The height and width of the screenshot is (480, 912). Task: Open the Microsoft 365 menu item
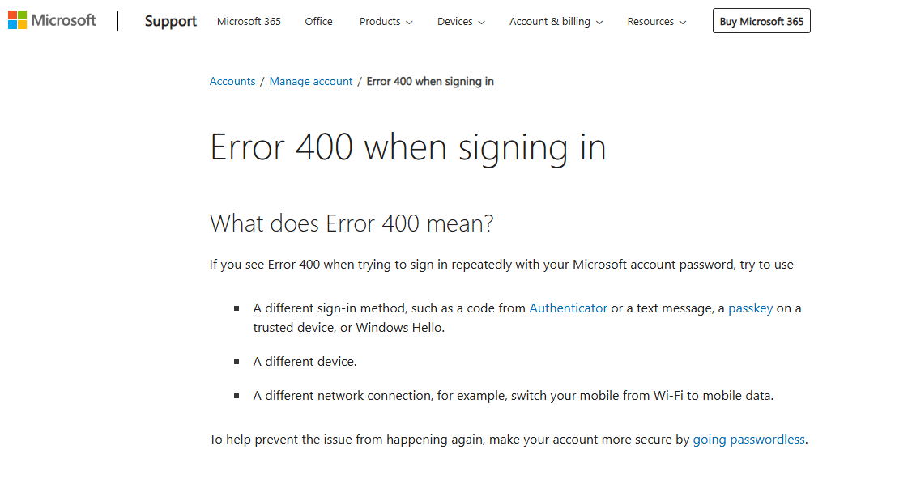pyautogui.click(x=249, y=22)
